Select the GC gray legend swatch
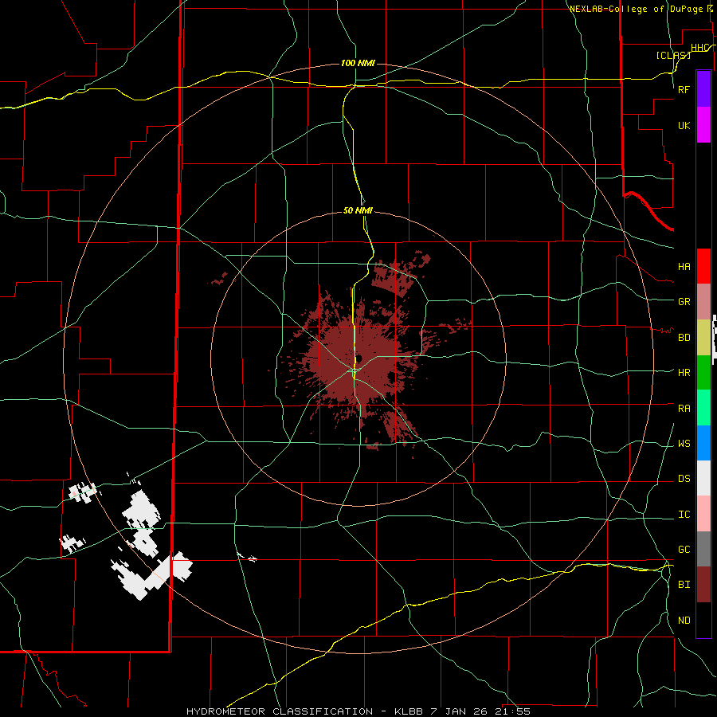The height and width of the screenshot is (717, 717). [x=703, y=549]
